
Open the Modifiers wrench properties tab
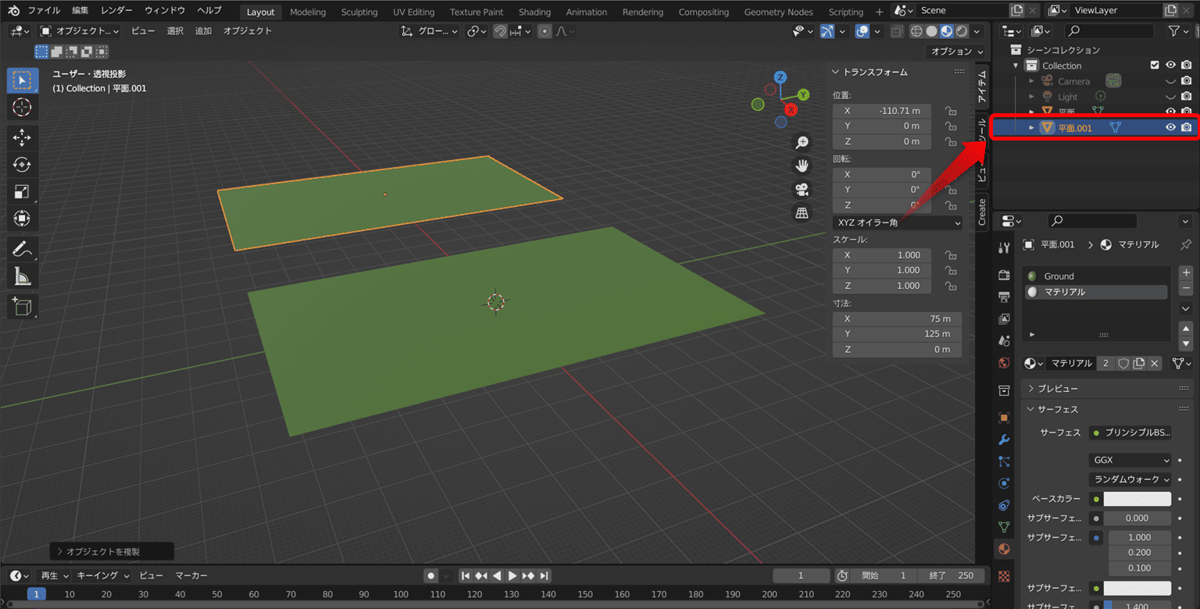[1005, 440]
